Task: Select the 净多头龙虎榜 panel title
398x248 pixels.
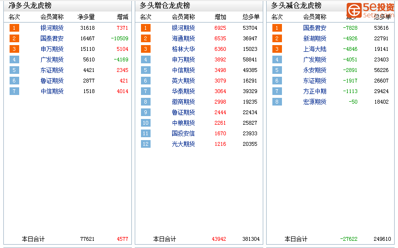Action: click(x=30, y=6)
